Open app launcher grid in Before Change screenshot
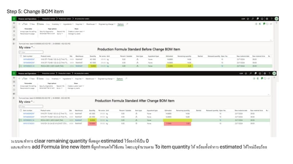 [x=14, y=19]
